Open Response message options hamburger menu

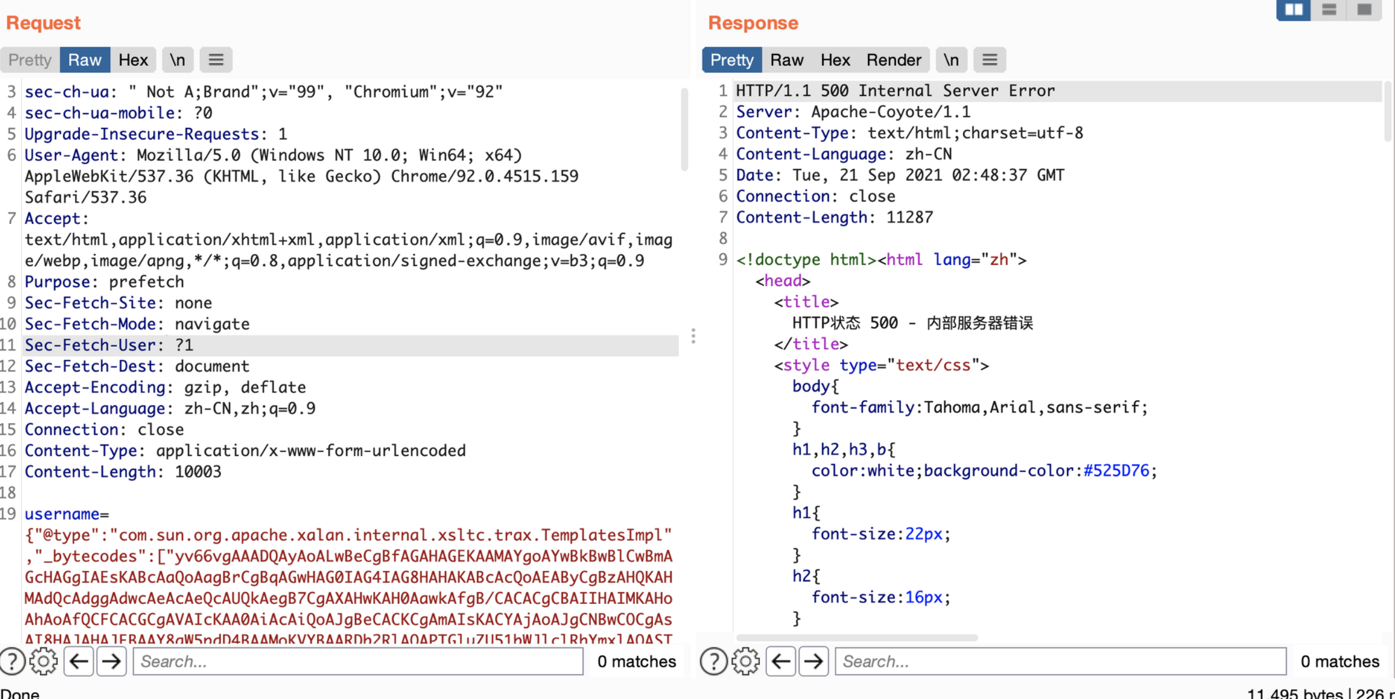pos(989,60)
